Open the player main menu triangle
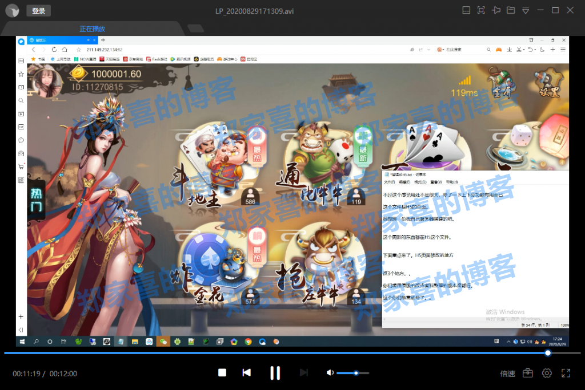Viewport: 585px width, 390px height. [x=526, y=10]
